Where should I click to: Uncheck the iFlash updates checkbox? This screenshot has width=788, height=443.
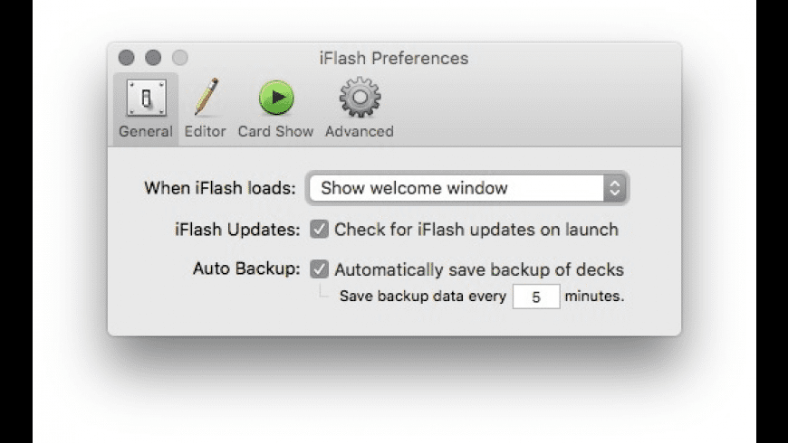[319, 230]
